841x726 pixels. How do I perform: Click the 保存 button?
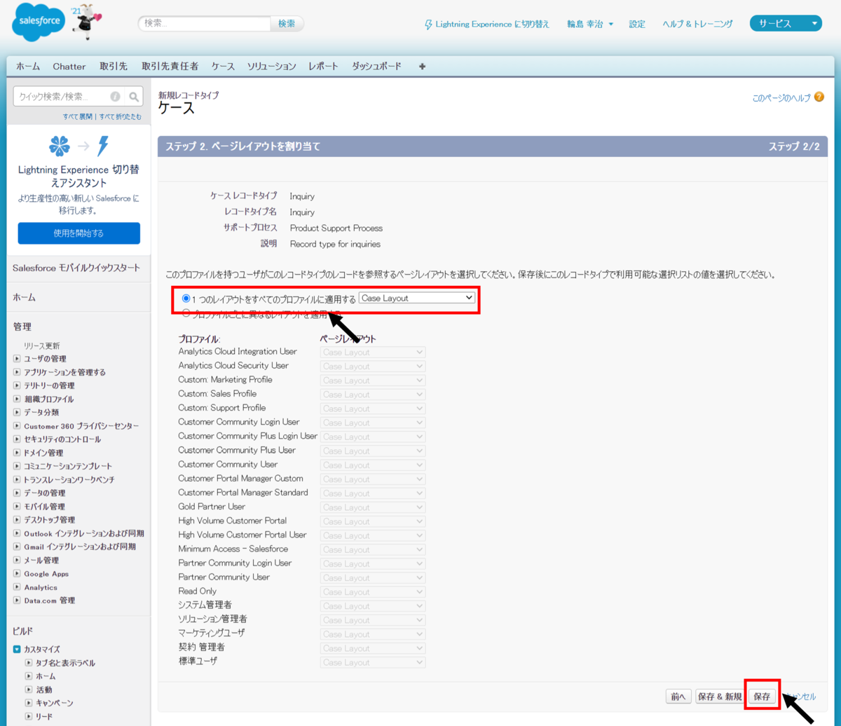click(763, 697)
